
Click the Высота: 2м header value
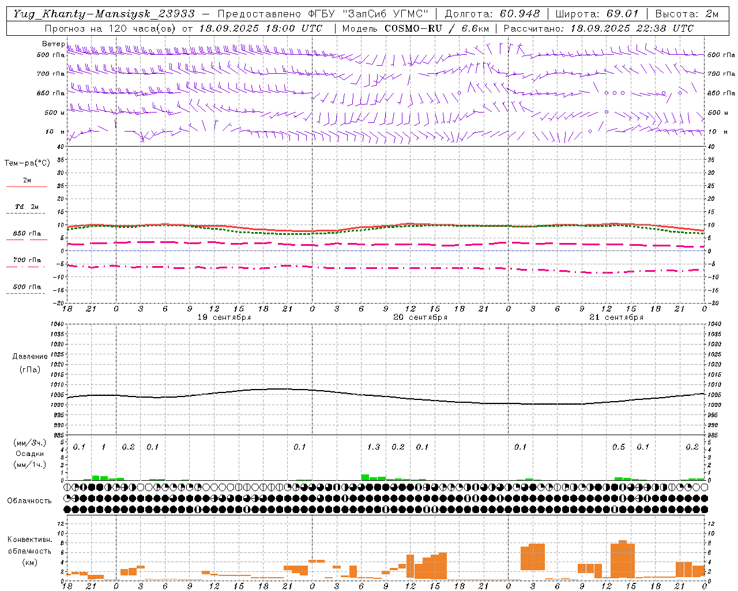pyautogui.click(x=687, y=14)
